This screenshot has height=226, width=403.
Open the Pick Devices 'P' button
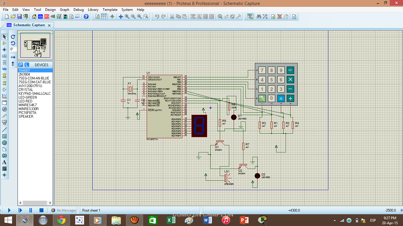(x=21, y=65)
